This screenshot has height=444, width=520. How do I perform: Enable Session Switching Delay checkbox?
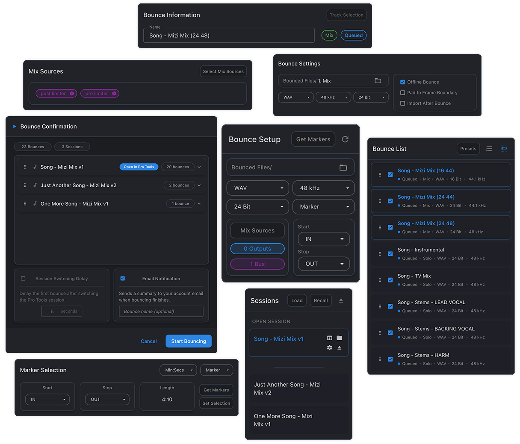pos(23,279)
